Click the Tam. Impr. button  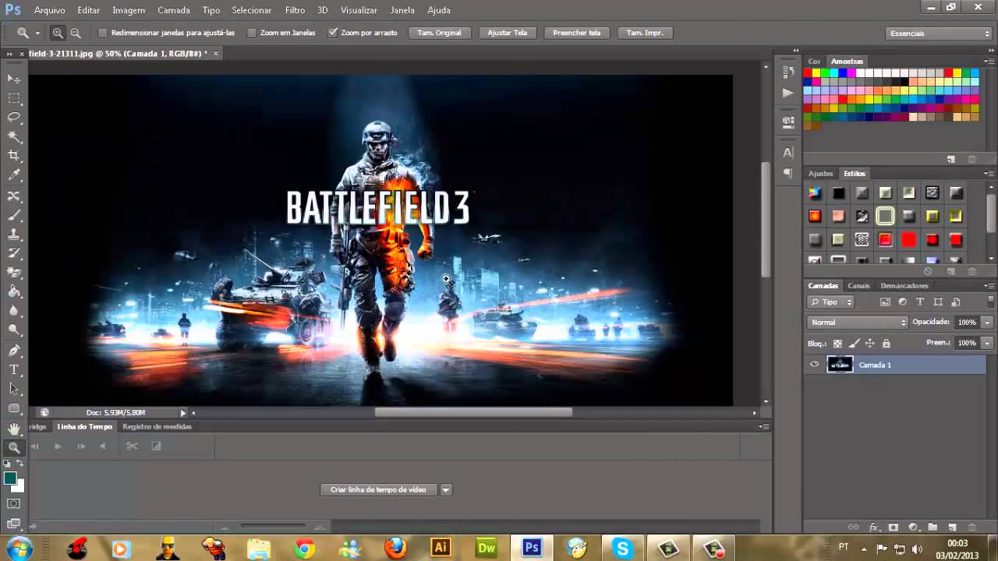coord(645,33)
